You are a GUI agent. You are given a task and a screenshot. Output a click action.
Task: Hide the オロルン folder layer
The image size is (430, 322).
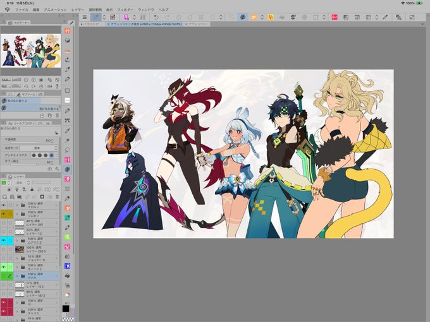[4, 205]
